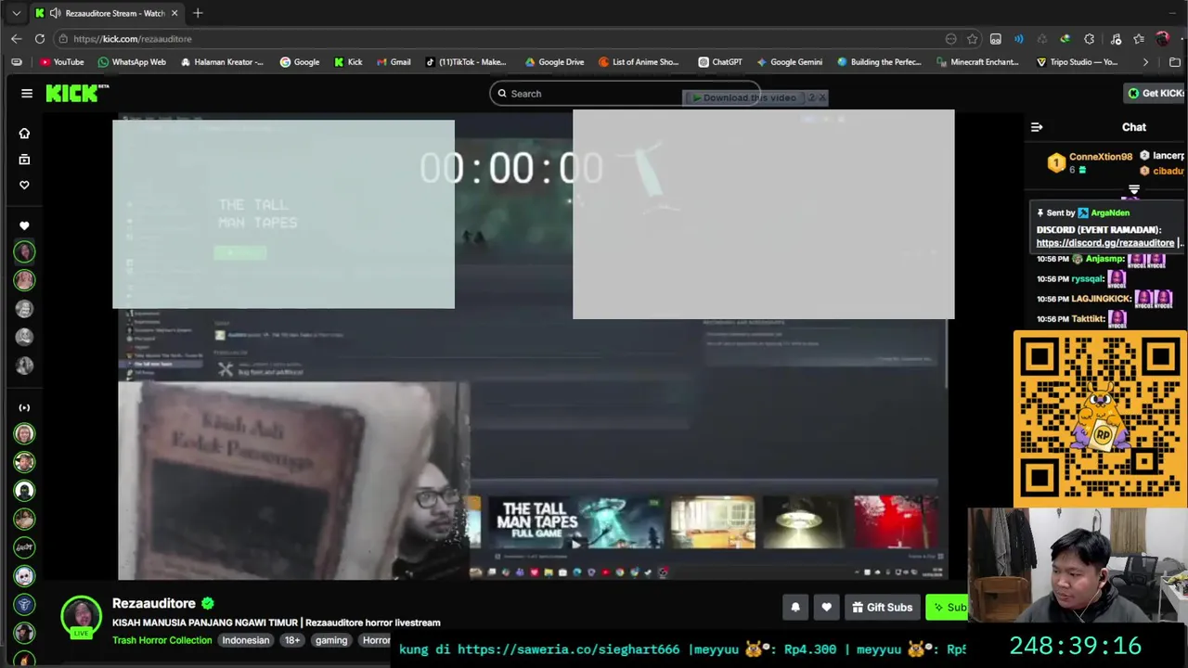Select the Chat tab header

[1133, 127]
